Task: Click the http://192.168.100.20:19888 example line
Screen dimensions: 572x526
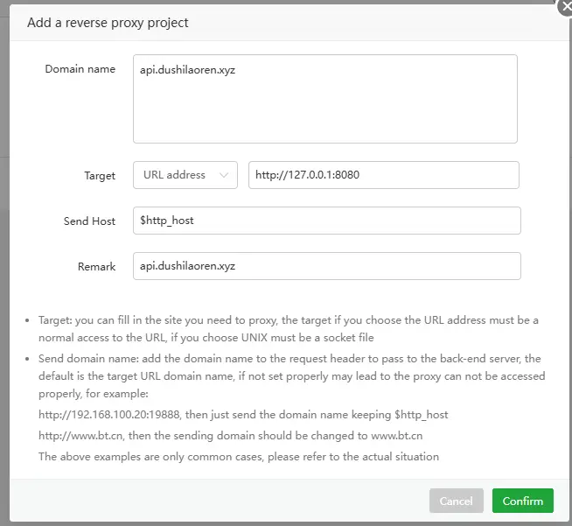Action: click(x=243, y=415)
